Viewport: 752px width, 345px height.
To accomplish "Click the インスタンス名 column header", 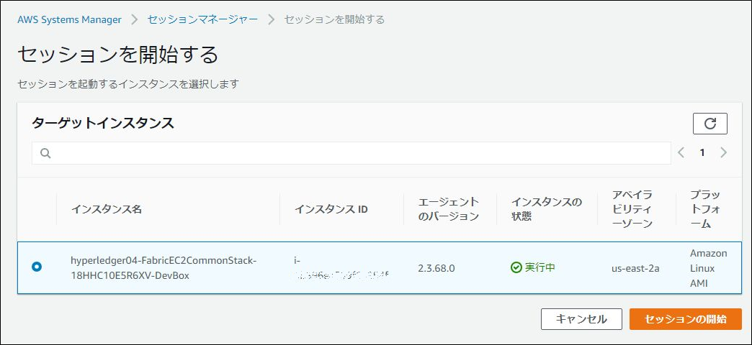I will tap(107, 209).
